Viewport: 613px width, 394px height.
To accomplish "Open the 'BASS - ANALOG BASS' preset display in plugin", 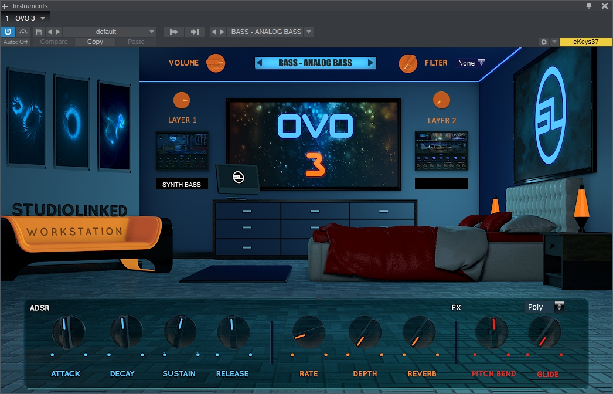I will 315,63.
